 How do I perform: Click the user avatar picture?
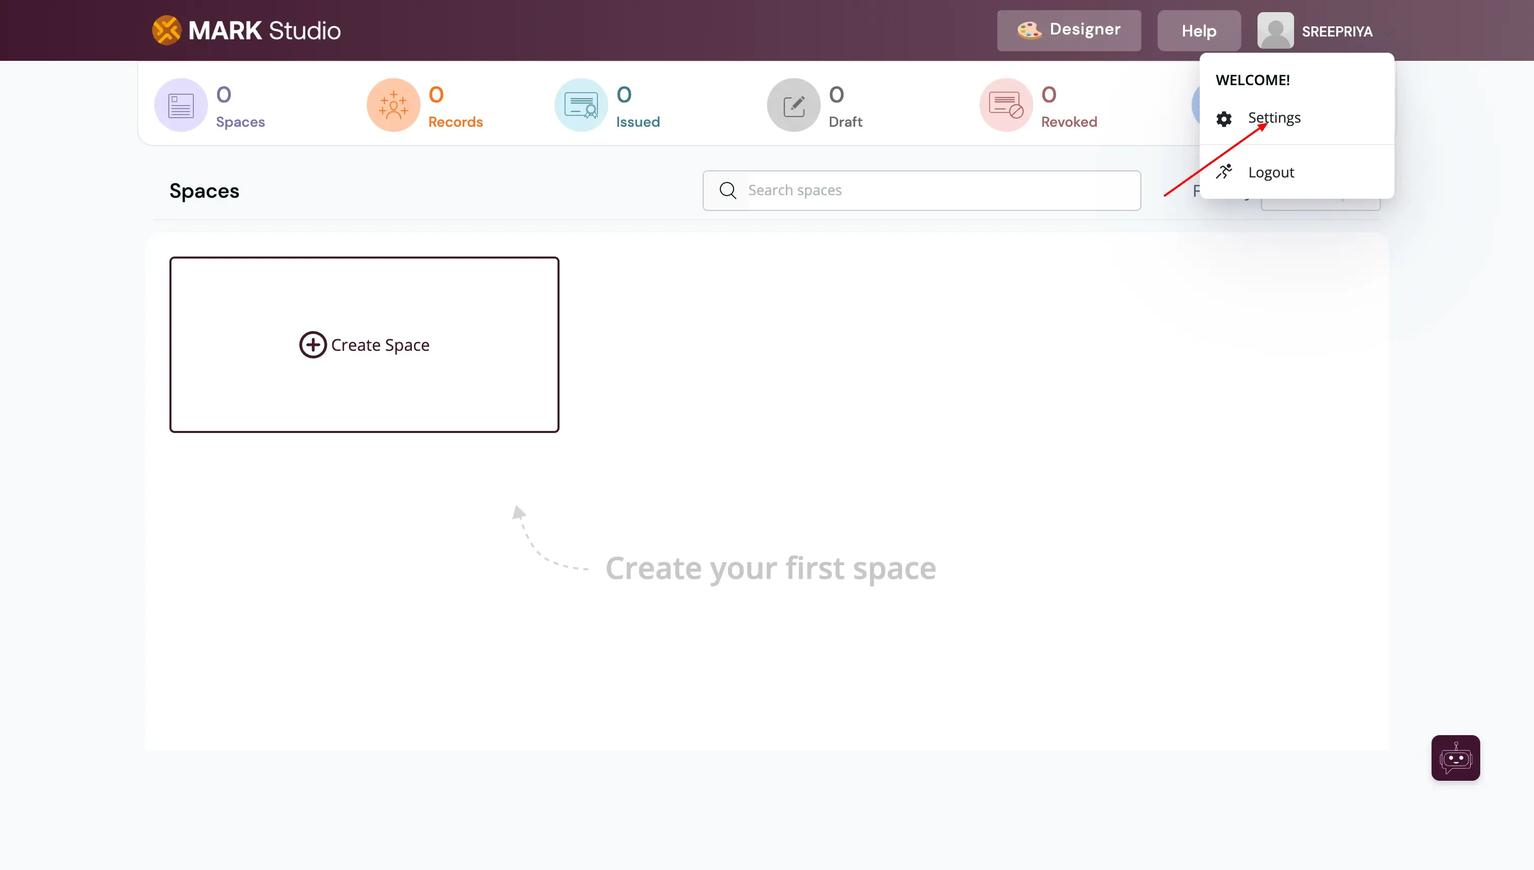(1275, 30)
